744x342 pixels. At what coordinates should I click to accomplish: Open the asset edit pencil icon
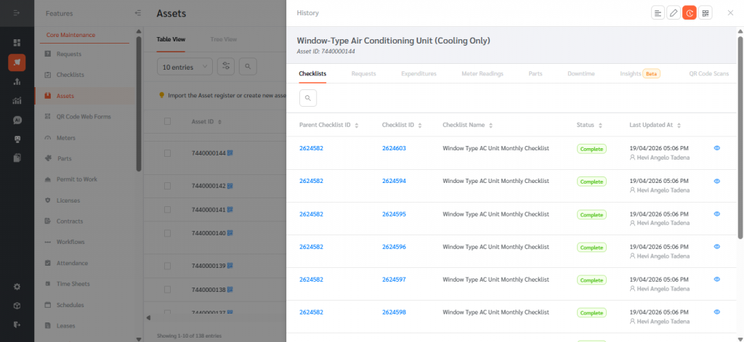click(x=674, y=13)
